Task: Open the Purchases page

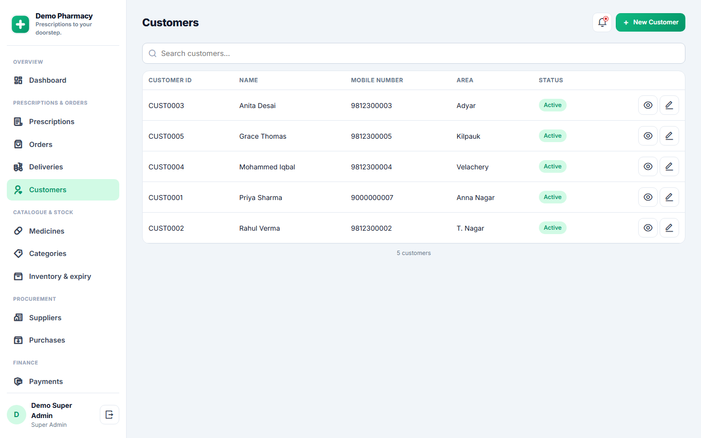Action: (x=63, y=340)
